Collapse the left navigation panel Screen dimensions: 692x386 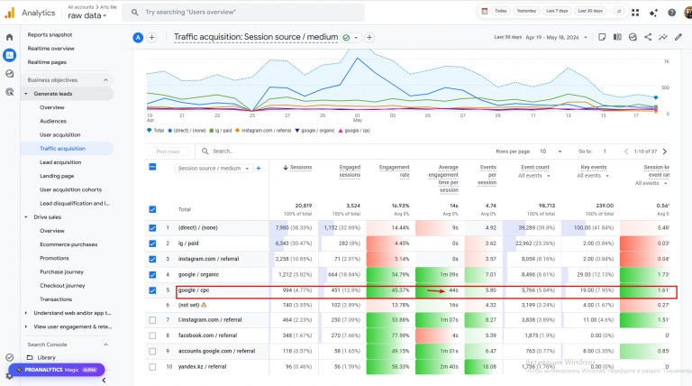(x=104, y=380)
